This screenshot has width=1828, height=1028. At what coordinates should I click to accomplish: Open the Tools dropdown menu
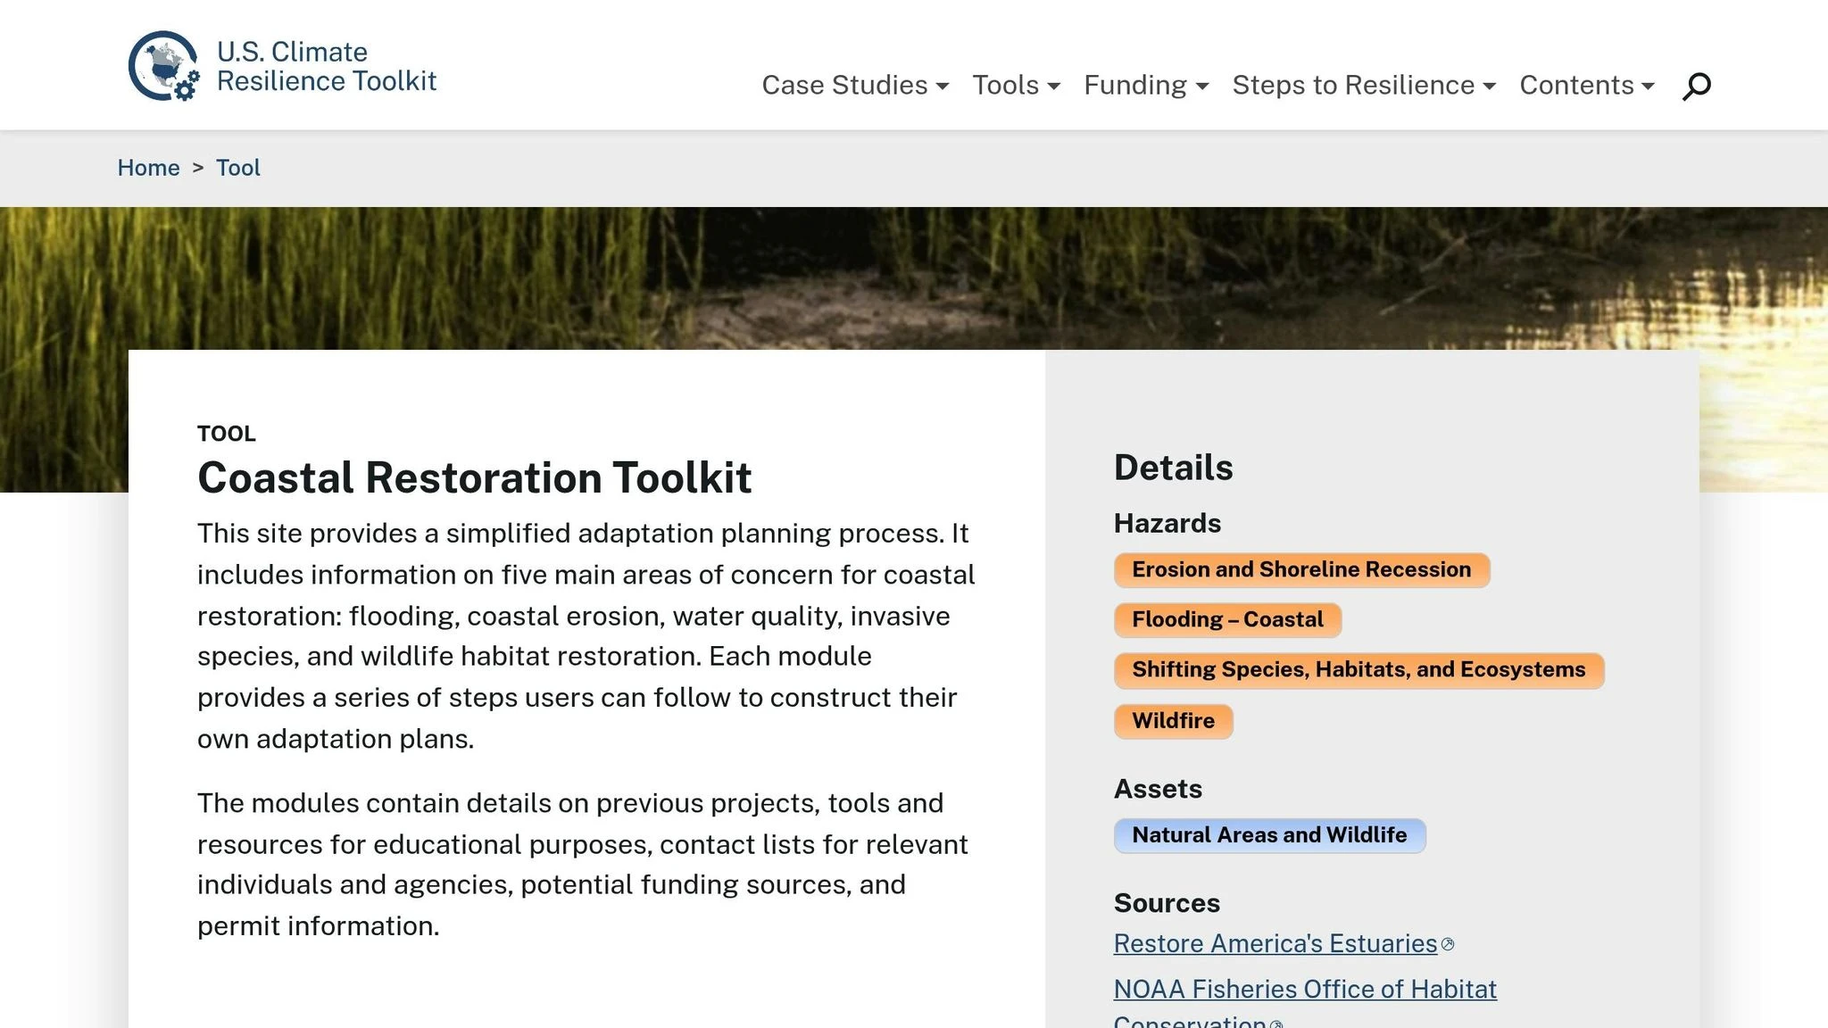pyautogui.click(x=1016, y=85)
